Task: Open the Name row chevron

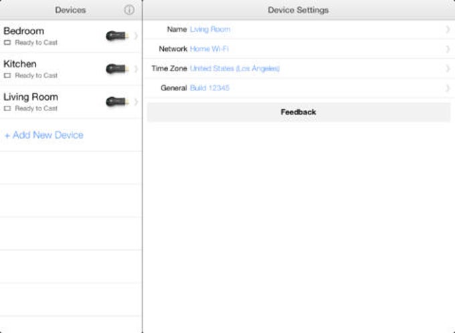Action: (448, 29)
